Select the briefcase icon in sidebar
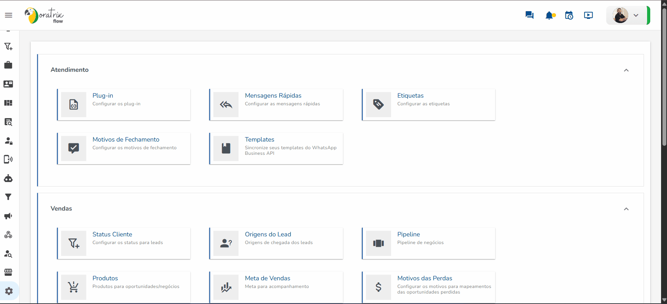The image size is (667, 304). tap(8, 65)
